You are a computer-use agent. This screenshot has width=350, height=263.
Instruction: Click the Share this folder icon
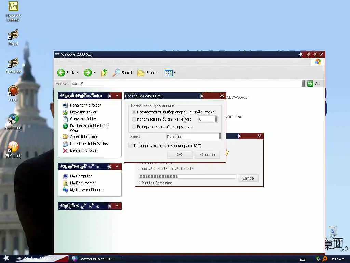(65, 137)
